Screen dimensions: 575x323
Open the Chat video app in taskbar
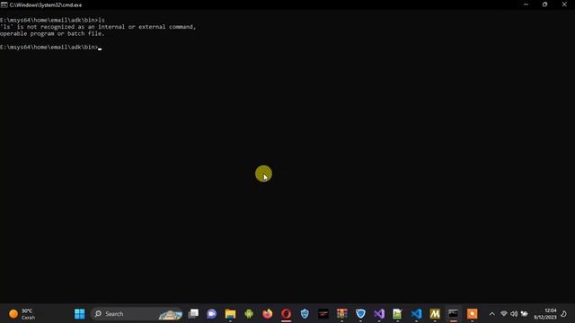click(x=212, y=314)
